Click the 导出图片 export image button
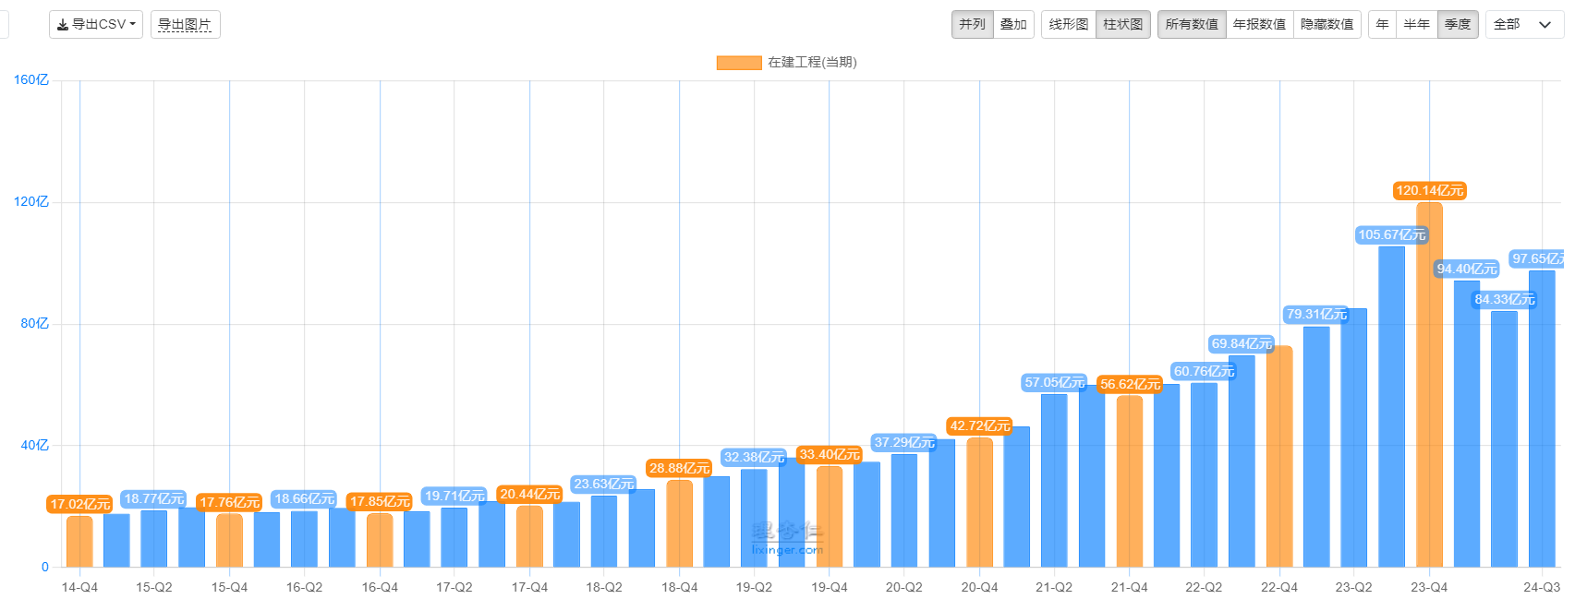The width and height of the screenshot is (1575, 611). point(185,24)
